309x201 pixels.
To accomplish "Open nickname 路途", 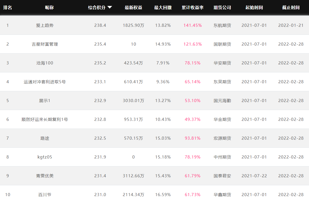I will (45, 138).
